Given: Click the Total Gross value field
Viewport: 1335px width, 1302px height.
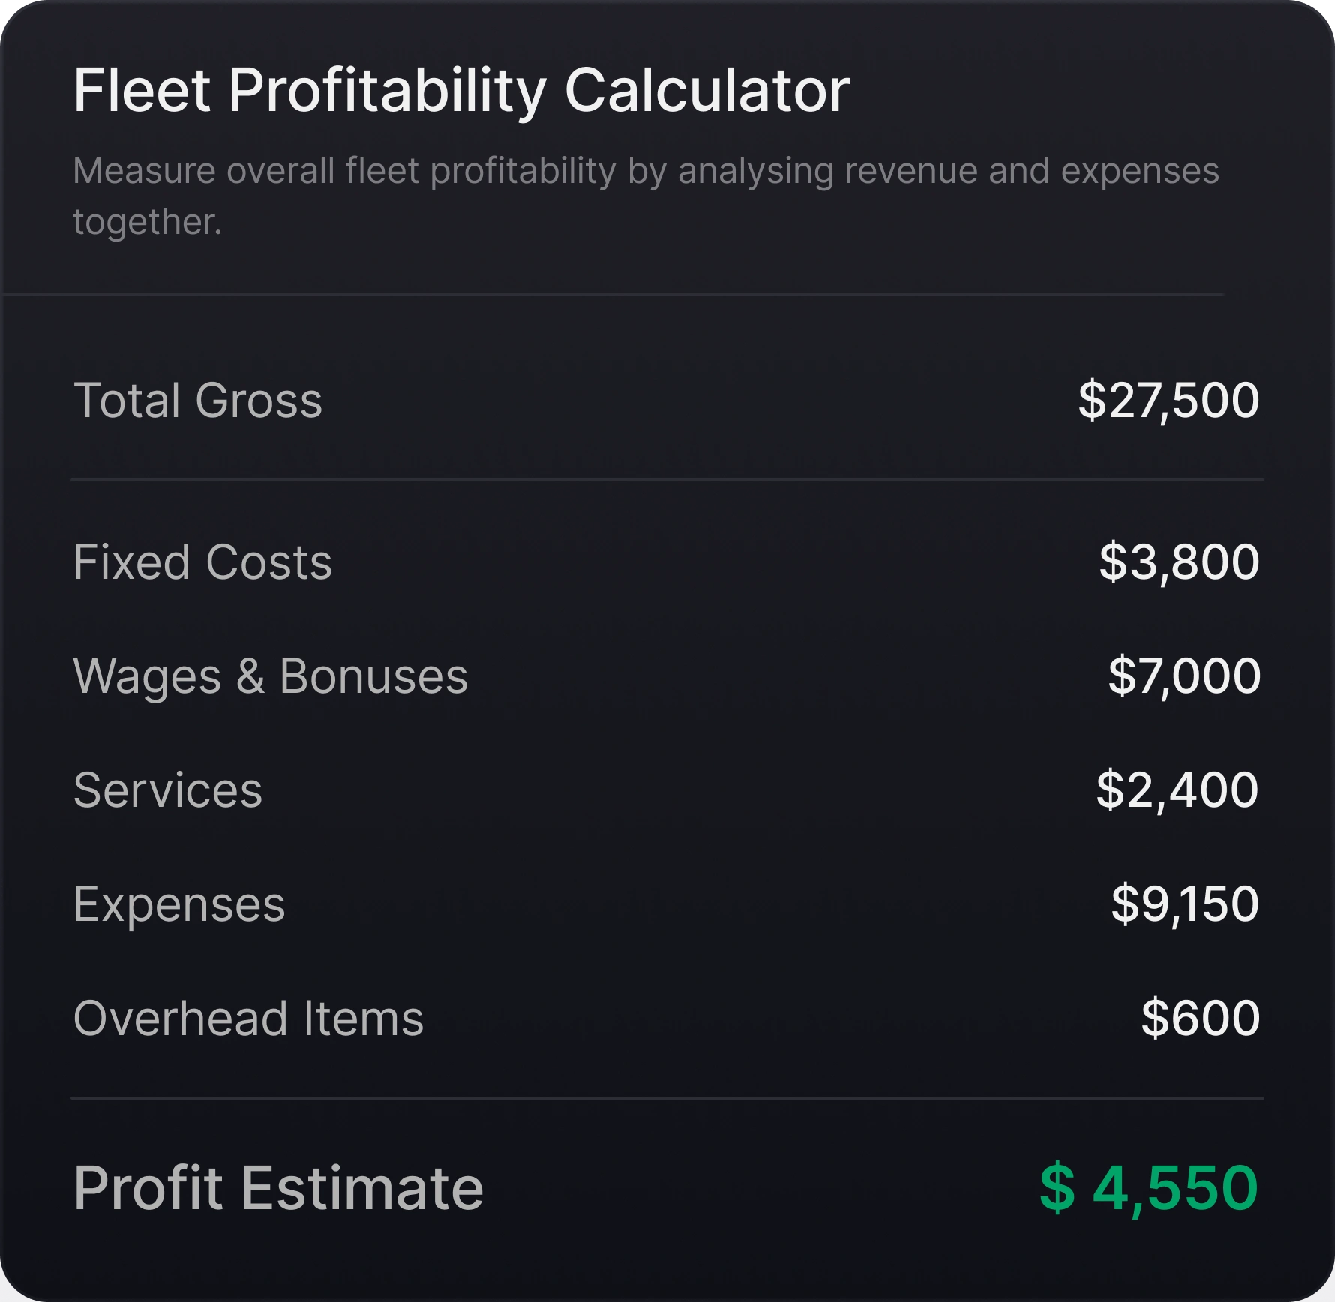Looking at the screenshot, I should (x=1167, y=402).
